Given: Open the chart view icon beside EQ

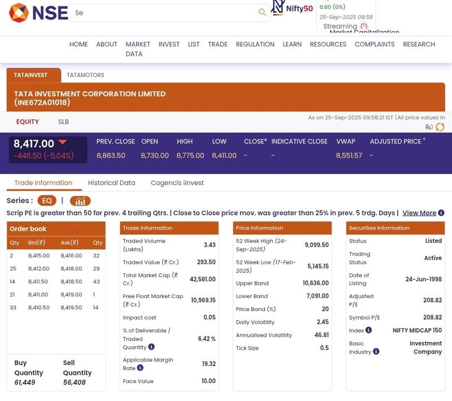Looking at the screenshot, I should [80, 201].
